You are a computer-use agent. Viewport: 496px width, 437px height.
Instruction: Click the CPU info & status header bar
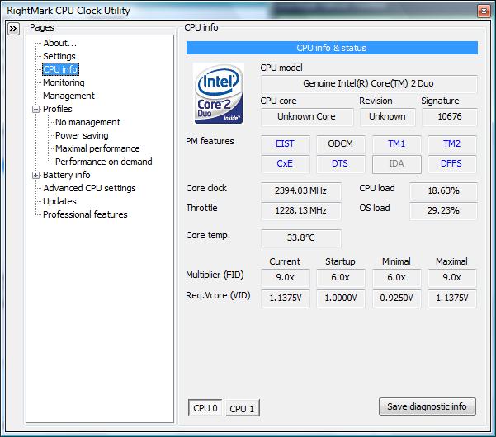(332, 48)
